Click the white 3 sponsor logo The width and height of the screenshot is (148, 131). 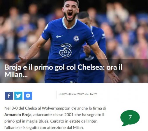(x=65, y=50)
